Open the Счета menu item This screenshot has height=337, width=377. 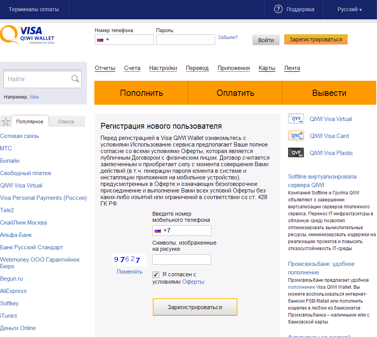coord(132,68)
